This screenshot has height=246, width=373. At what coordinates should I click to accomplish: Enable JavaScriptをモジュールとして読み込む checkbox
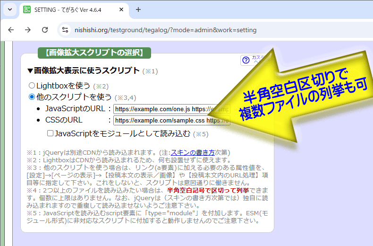(x=51, y=133)
